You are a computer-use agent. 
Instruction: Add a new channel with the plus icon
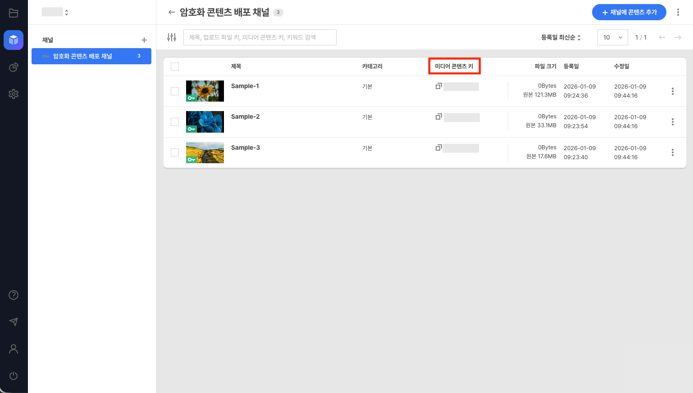pos(144,40)
